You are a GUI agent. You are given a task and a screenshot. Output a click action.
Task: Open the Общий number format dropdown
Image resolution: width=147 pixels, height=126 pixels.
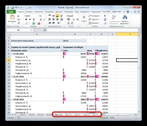click(78, 16)
